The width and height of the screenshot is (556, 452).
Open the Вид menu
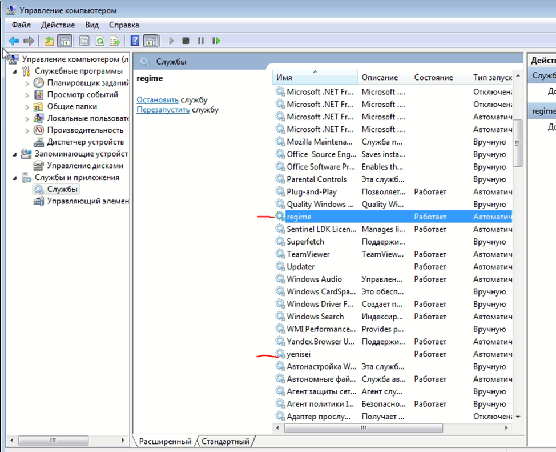[92, 25]
